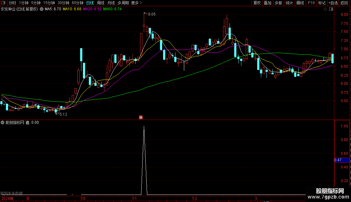Image resolution: width=351 pixels, height=202 pixels.
Task: Click month 9 marker on time axis
Action: tap(28, 198)
